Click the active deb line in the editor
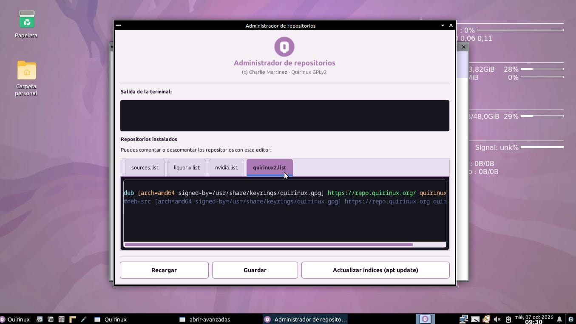The height and width of the screenshot is (324, 576). [285, 193]
